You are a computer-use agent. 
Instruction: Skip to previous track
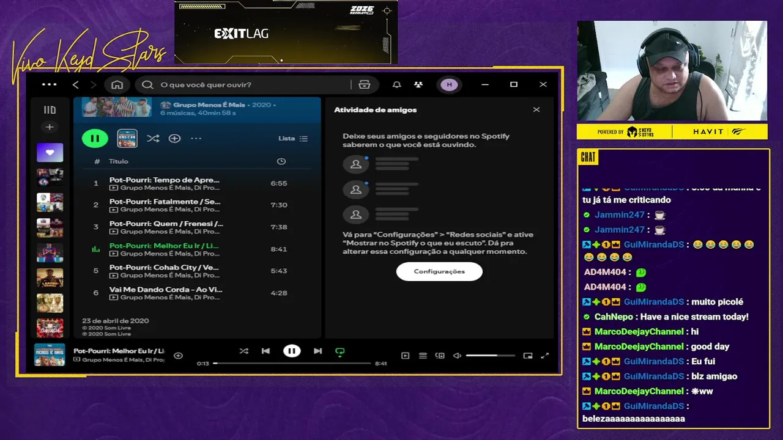[265, 351]
